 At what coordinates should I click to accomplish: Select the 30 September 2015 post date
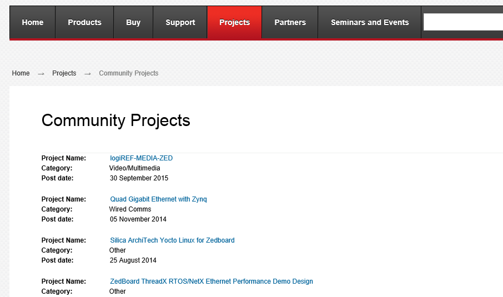[x=139, y=178]
